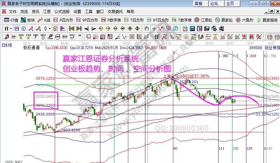
Task: Expand the candlestick style dropdown arrow
Action: (x=50, y=29)
